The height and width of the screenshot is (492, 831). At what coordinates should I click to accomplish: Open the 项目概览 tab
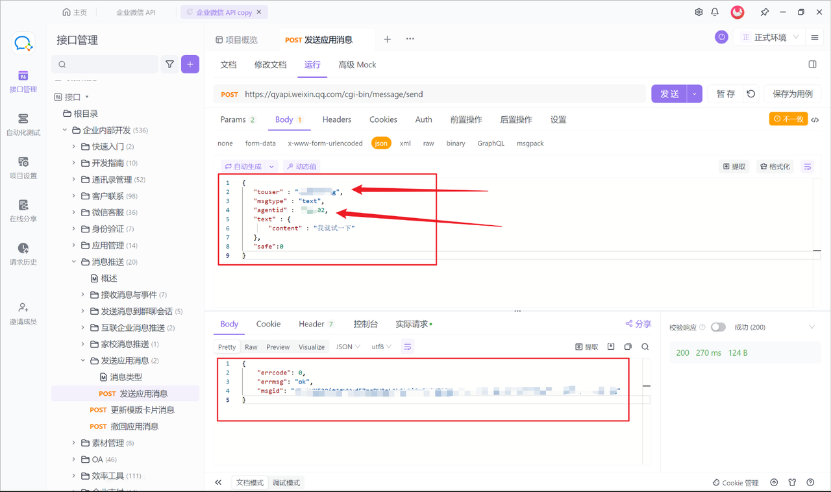[236, 40]
